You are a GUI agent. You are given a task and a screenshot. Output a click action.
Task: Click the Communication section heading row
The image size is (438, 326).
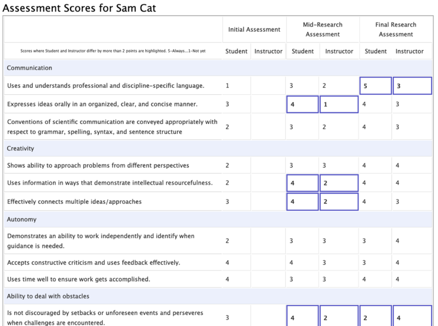click(x=29, y=68)
